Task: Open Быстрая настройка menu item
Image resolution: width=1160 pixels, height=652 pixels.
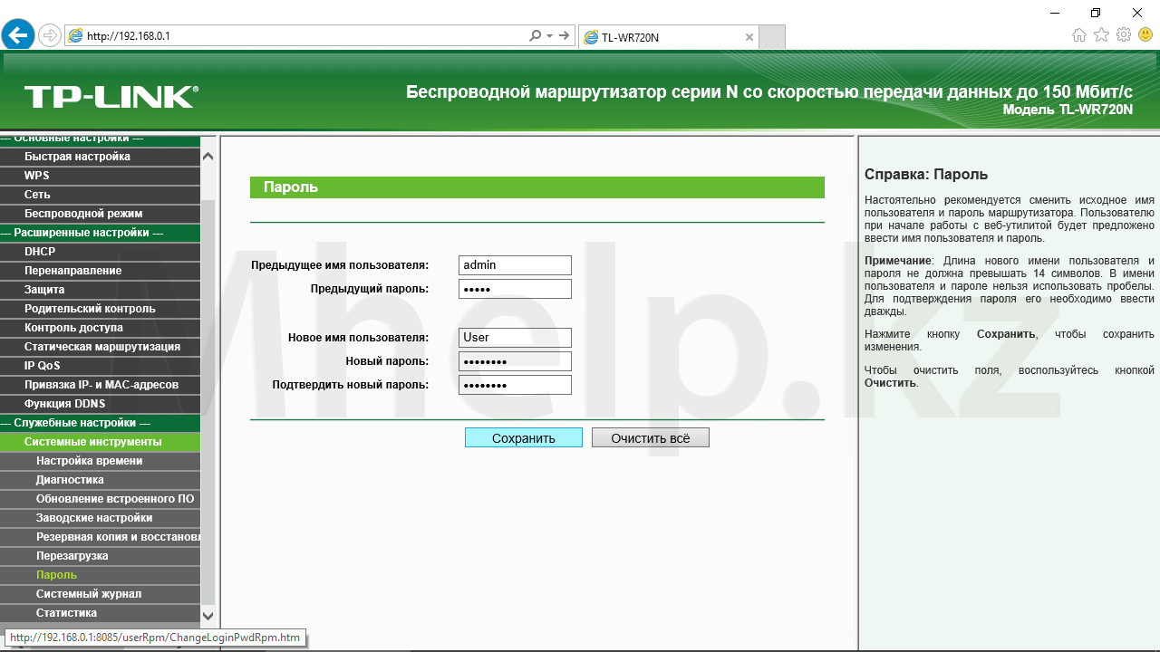Action: tap(100, 157)
